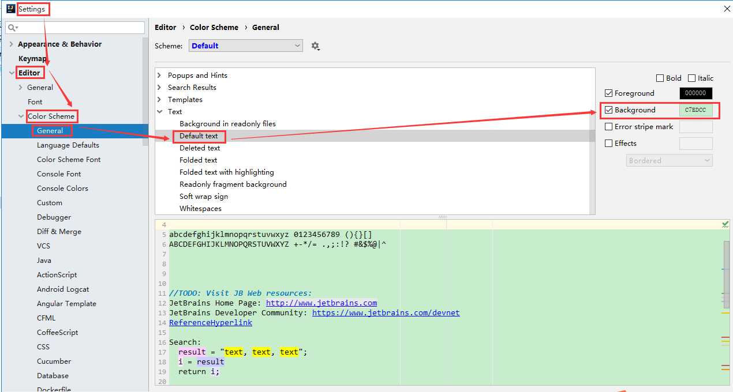Open http://www.jetbrains.com link in preview

[321, 303]
